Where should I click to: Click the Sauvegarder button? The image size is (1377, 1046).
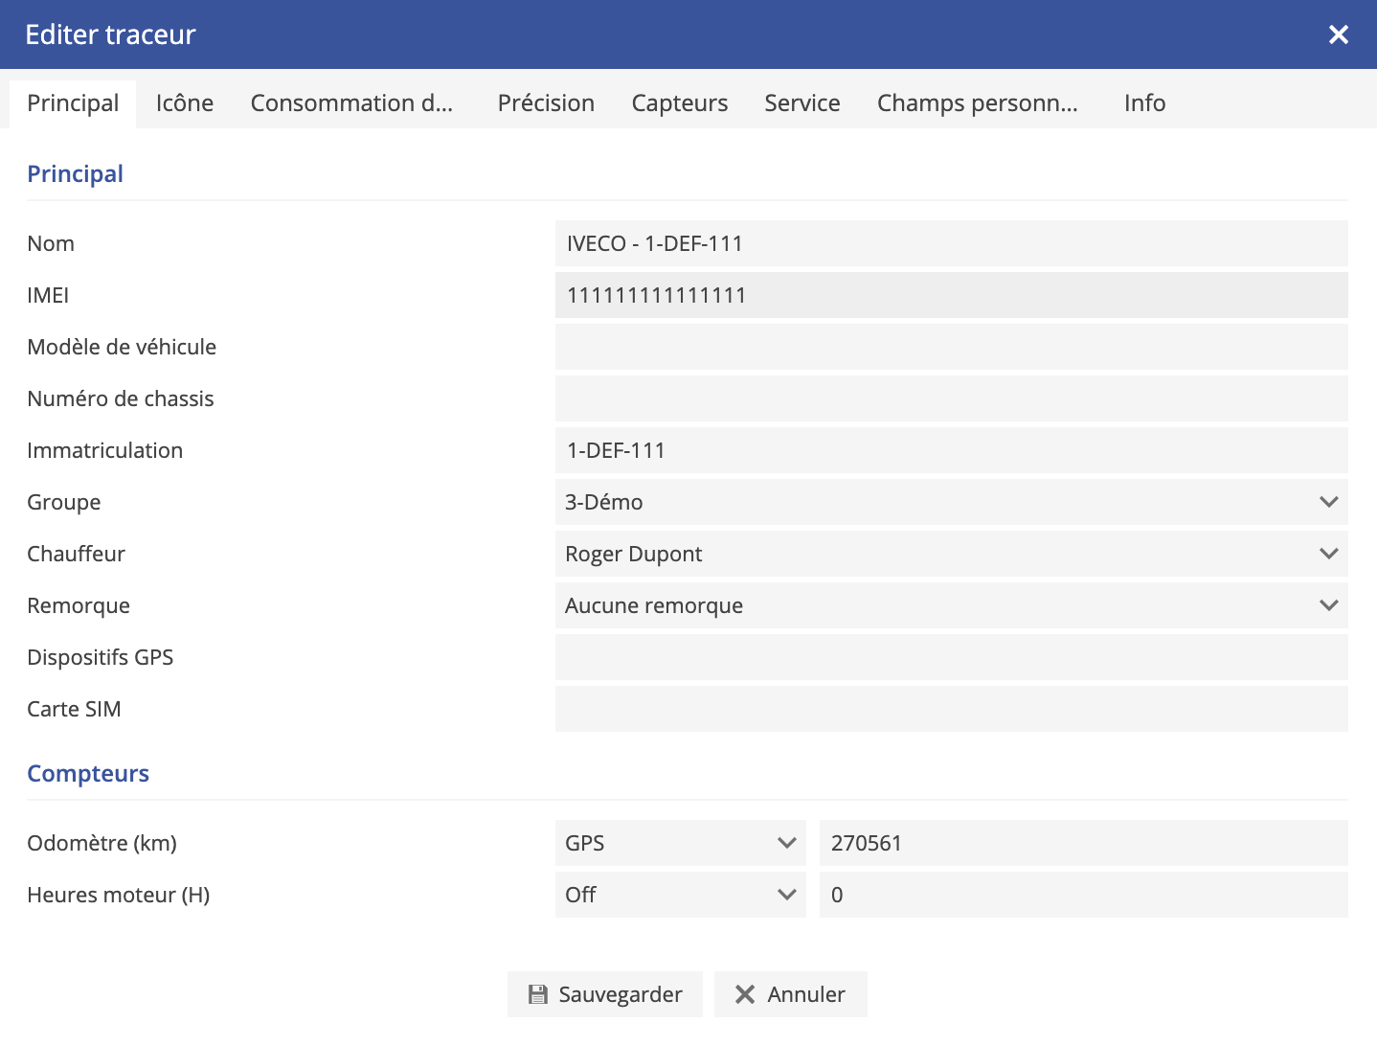click(605, 994)
